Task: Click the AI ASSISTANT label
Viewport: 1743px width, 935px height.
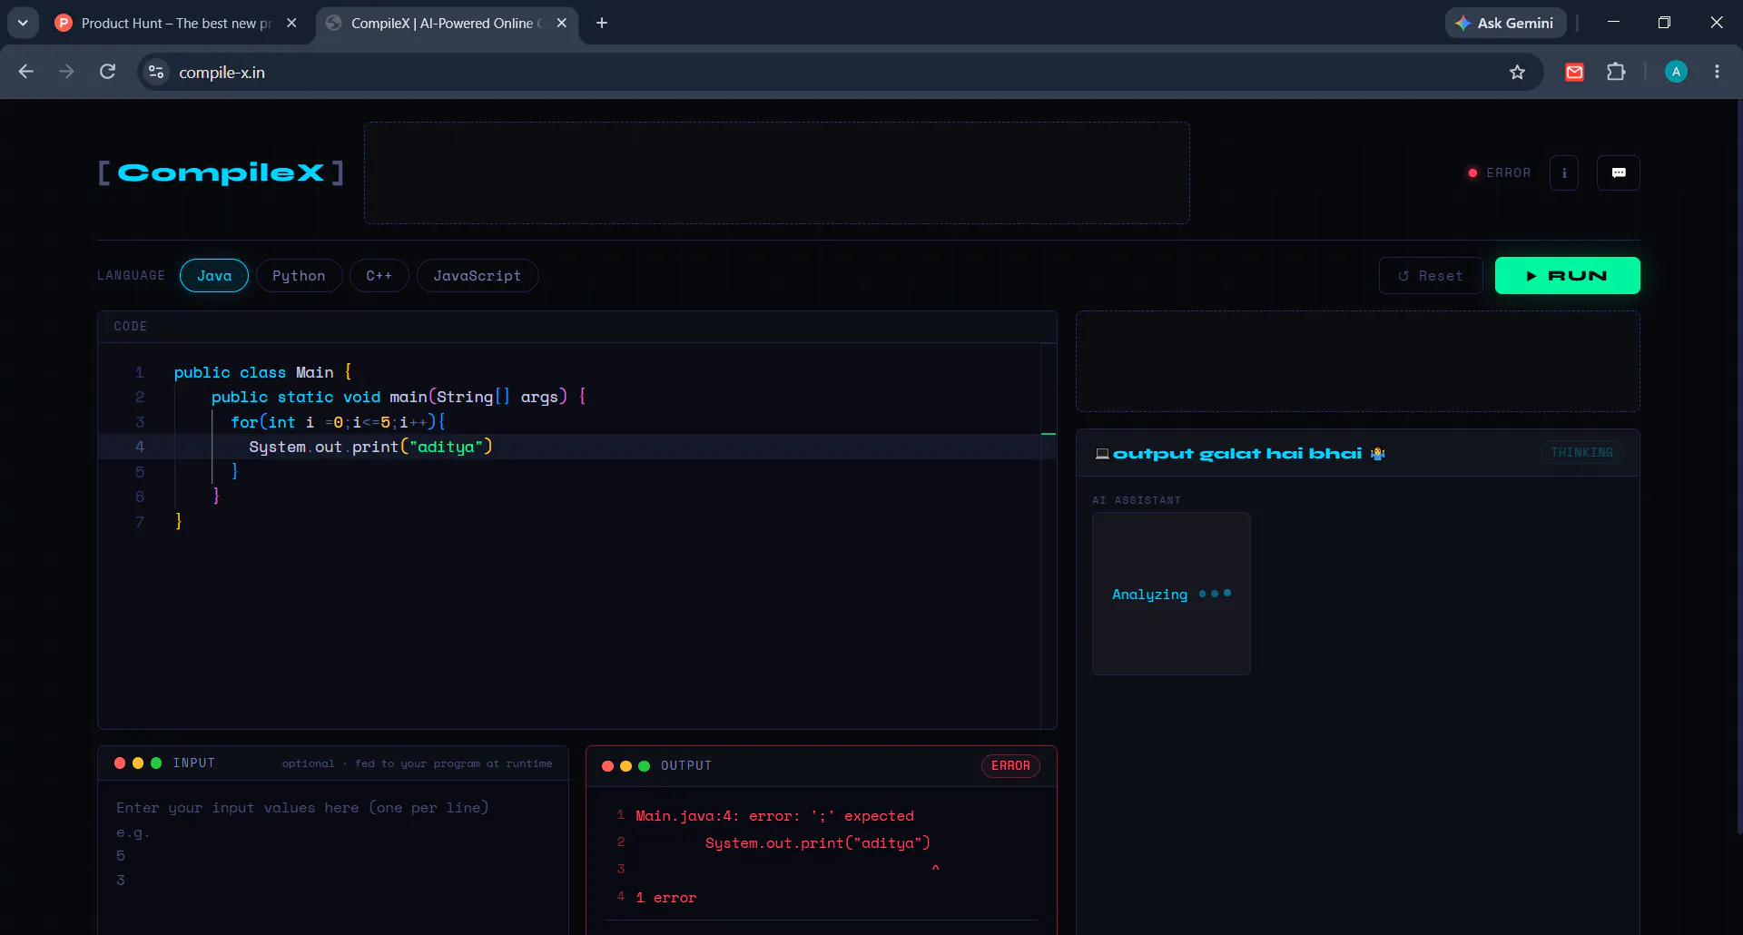Action: click(1137, 500)
